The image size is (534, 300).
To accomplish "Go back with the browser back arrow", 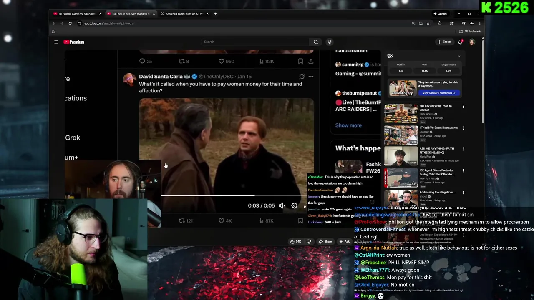I will [x=54, y=23].
